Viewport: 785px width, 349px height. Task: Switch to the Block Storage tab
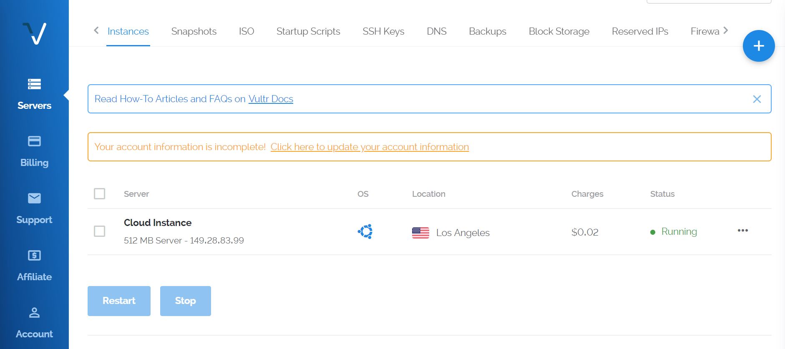point(559,31)
